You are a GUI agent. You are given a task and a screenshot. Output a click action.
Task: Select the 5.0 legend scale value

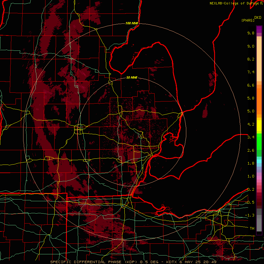251,111
